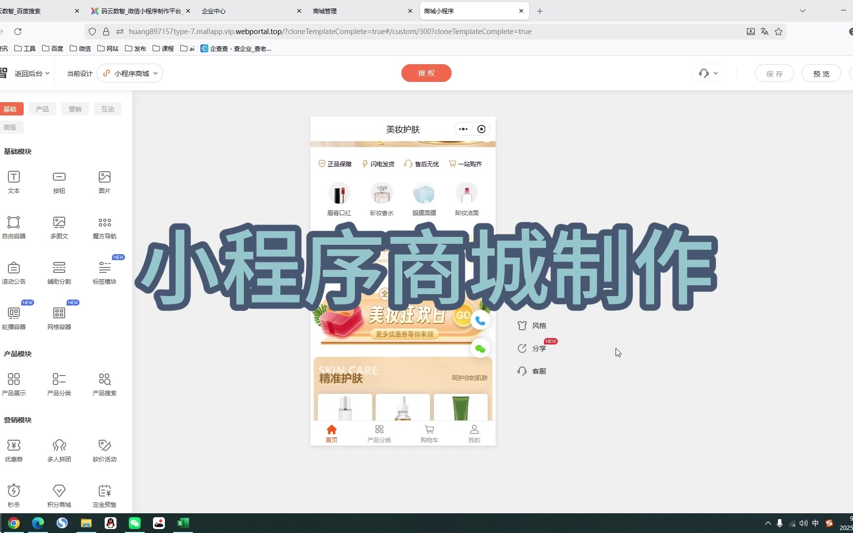Go to the 购物车 bottom nav tab
The width and height of the screenshot is (853, 533).
pyautogui.click(x=429, y=434)
